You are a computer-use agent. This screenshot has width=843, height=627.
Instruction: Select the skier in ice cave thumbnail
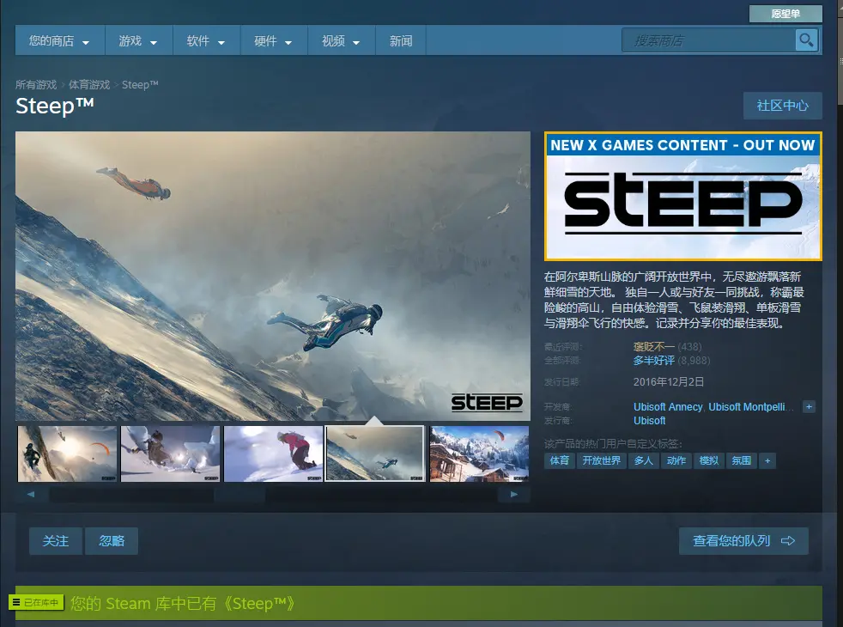click(171, 454)
